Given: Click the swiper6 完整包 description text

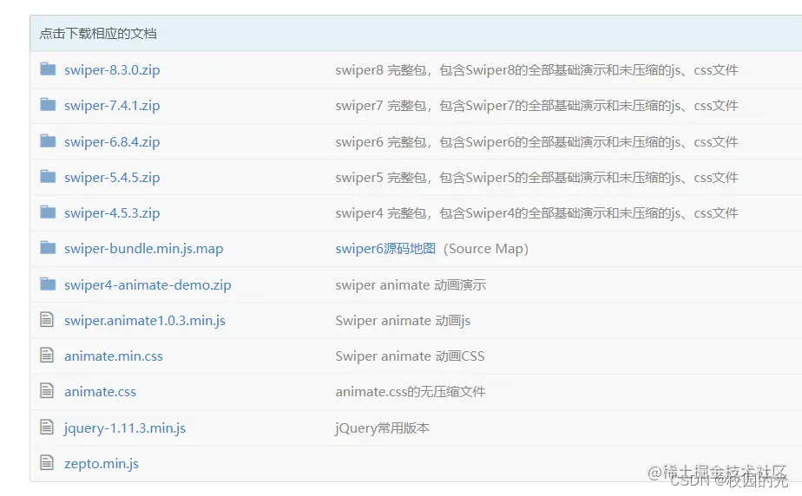Looking at the screenshot, I should (537, 141).
